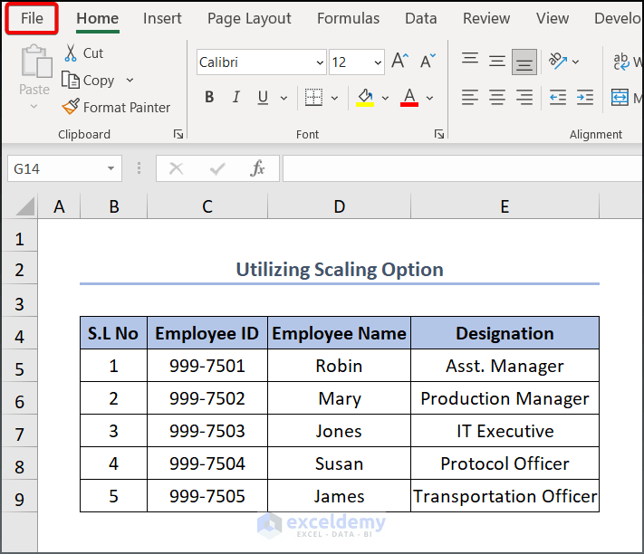644x554 pixels.
Task: Decrease font size with the smaller A icon
Action: [x=428, y=62]
